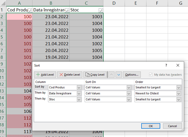
Task: Click the Sort dialog help question mark
Action: click(x=166, y=65)
